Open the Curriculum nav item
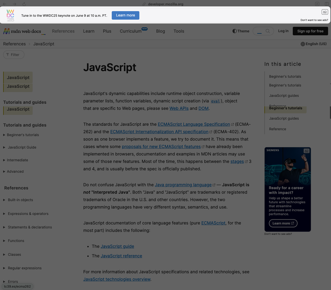Screen dimensions: 331x290 tap(131, 31)
